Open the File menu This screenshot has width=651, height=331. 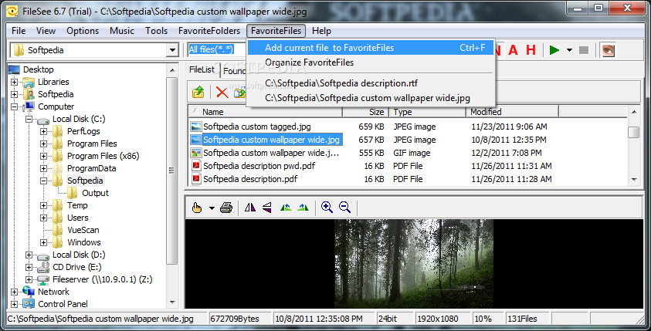coord(19,31)
